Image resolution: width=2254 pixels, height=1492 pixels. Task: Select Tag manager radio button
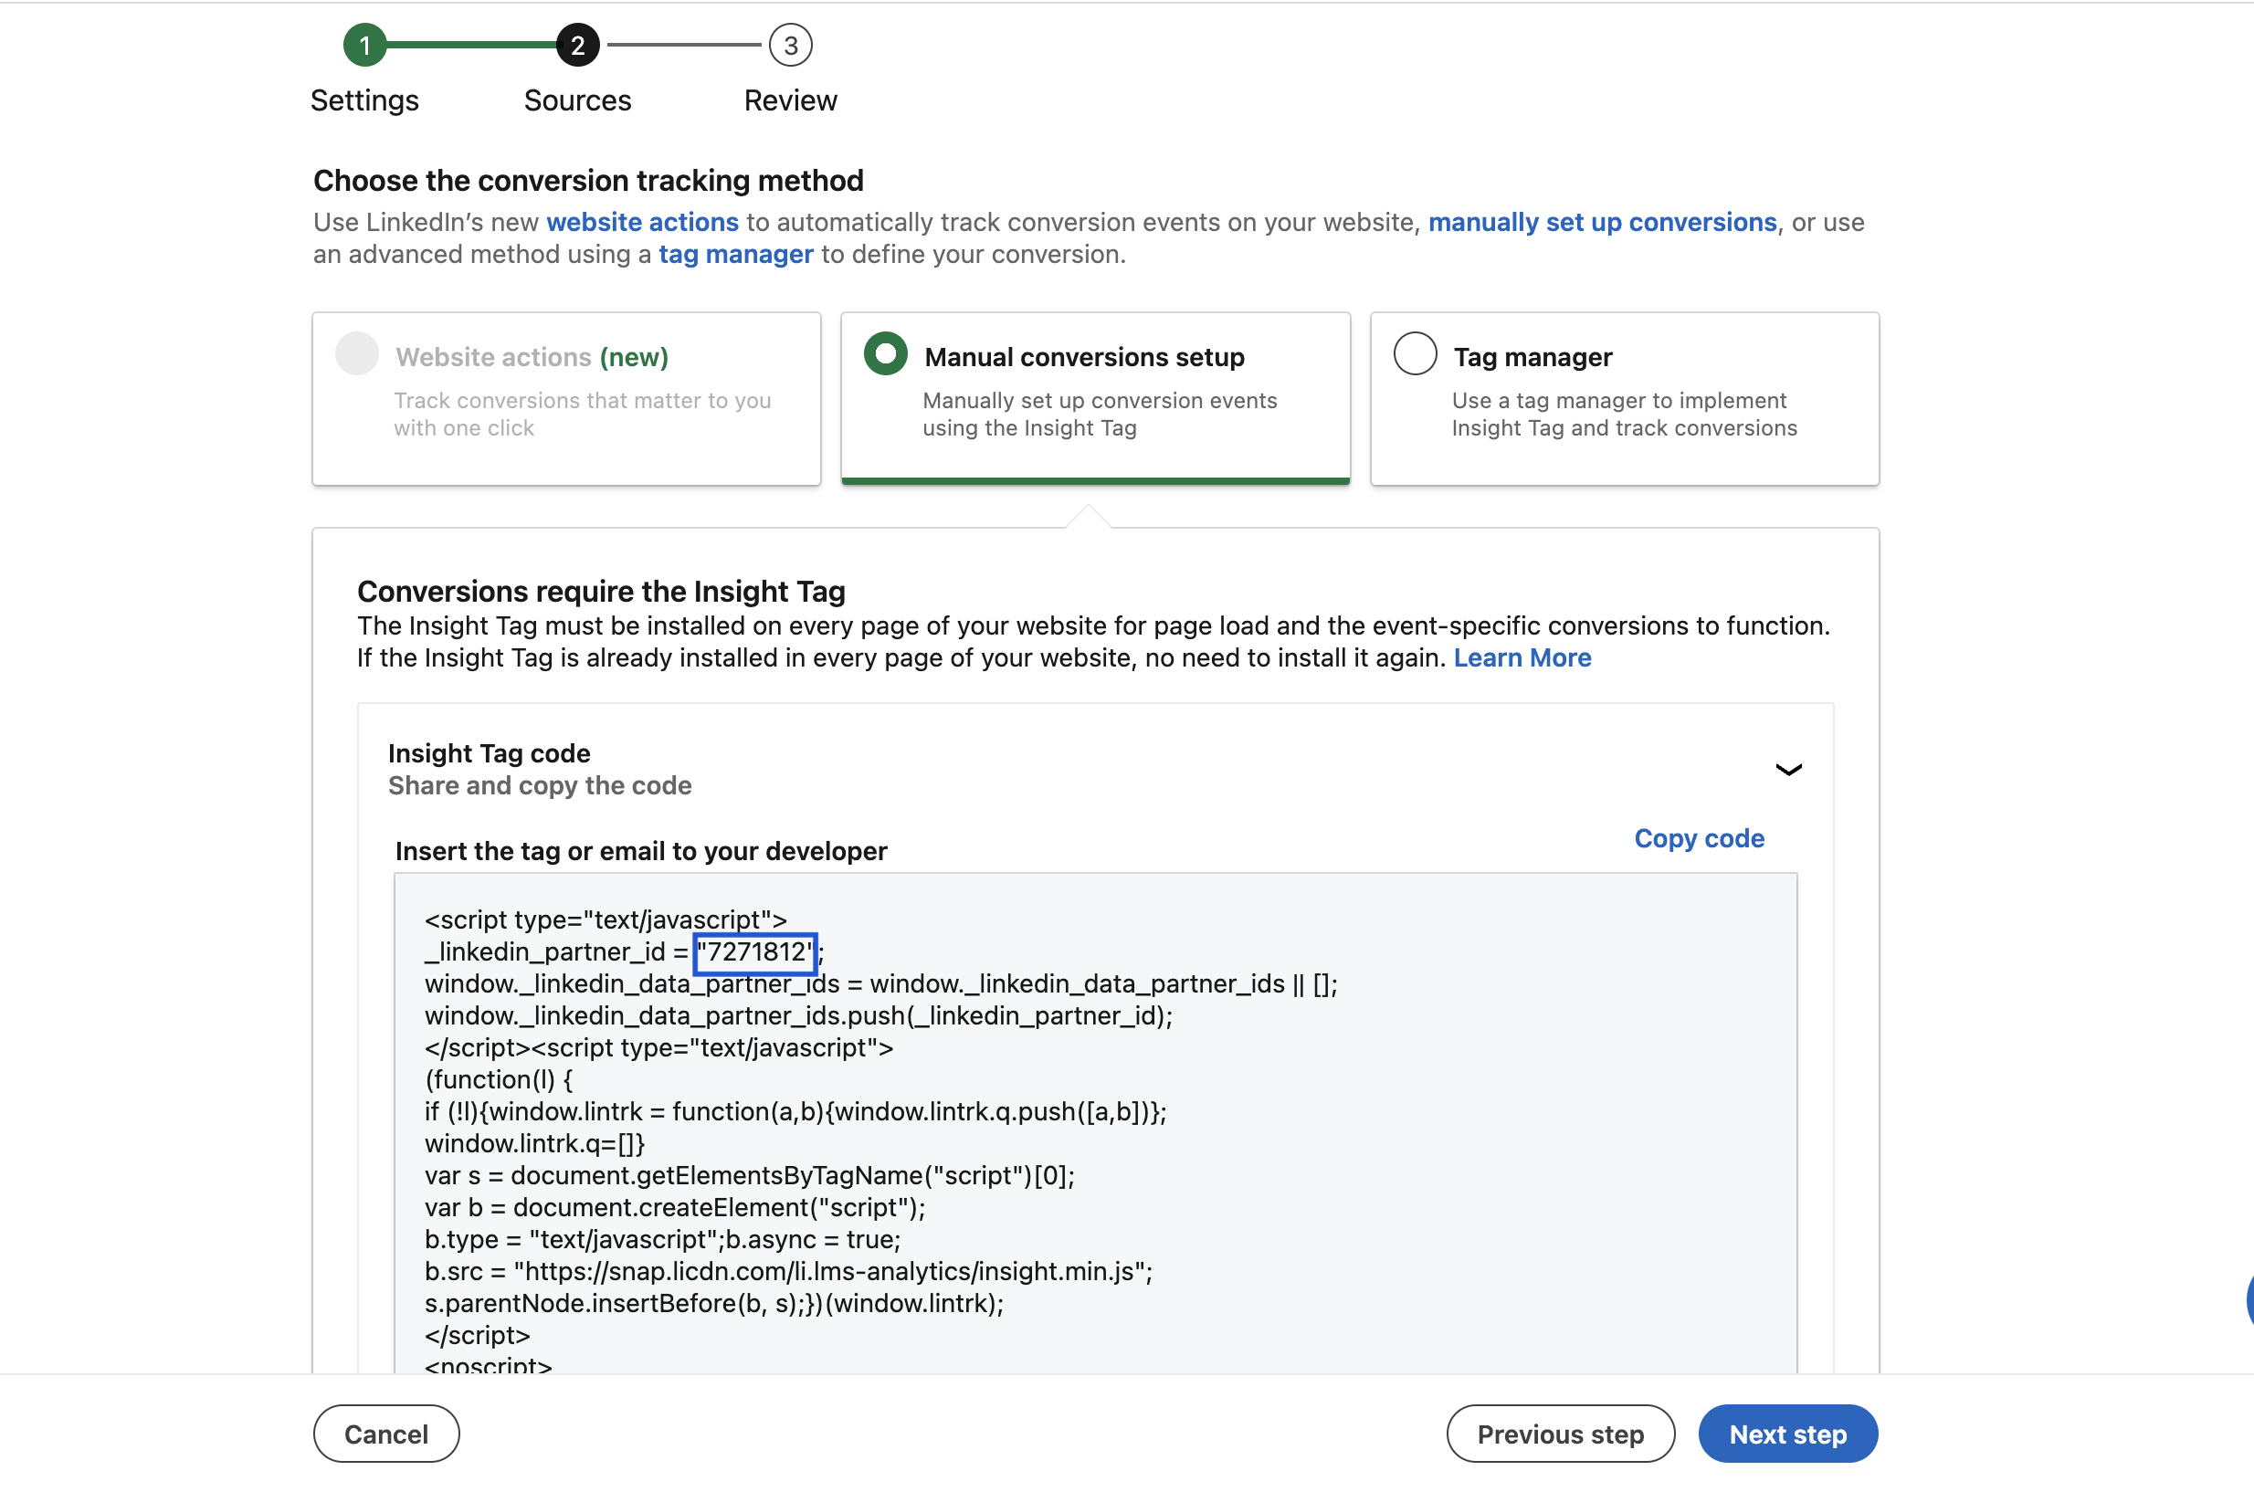pos(1415,354)
